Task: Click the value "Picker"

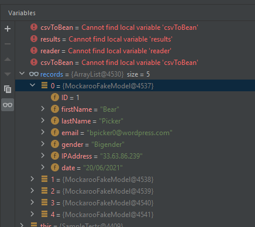Action: point(111,121)
